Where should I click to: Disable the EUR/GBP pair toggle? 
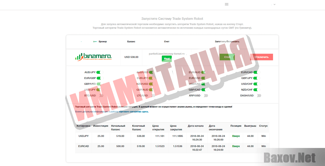tap(100, 78)
